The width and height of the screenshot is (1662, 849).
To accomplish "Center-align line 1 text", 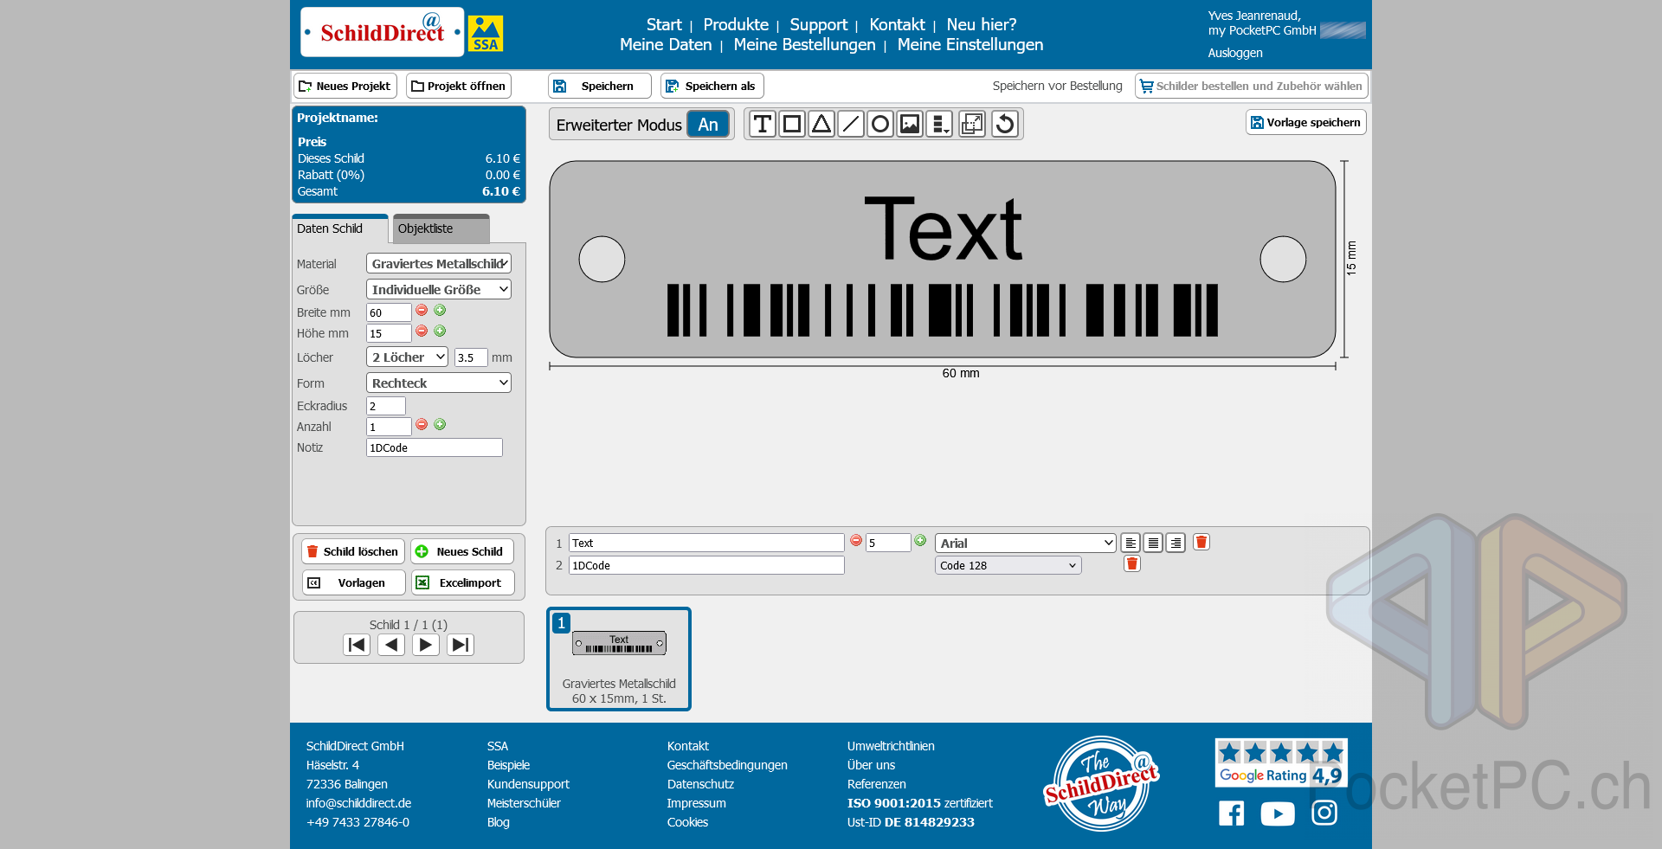I will (1153, 543).
